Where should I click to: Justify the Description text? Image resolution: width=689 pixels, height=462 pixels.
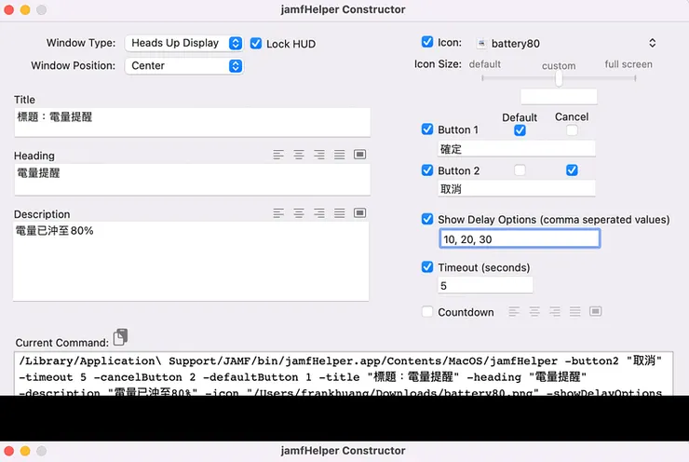pyautogui.click(x=339, y=213)
